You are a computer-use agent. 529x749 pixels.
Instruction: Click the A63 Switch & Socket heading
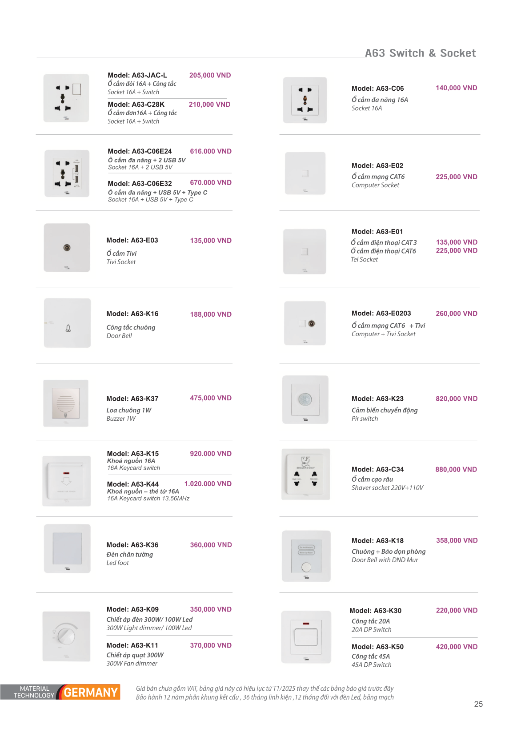coord(420,53)
